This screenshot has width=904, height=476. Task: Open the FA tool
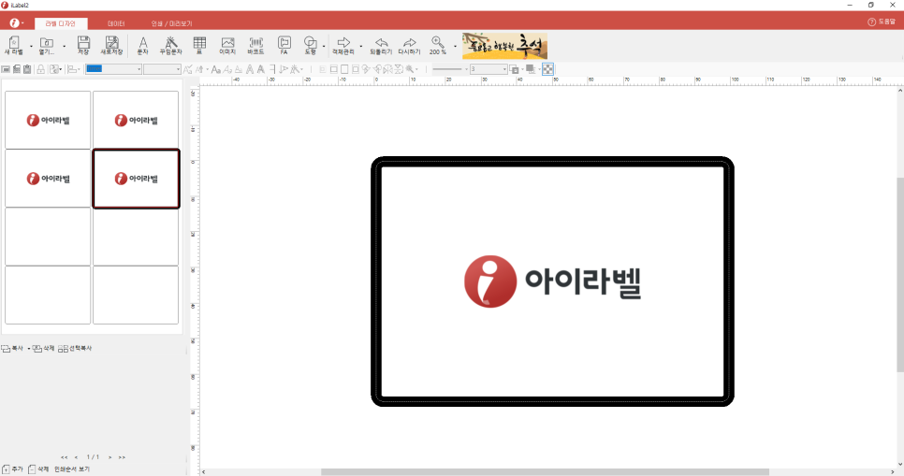[284, 46]
